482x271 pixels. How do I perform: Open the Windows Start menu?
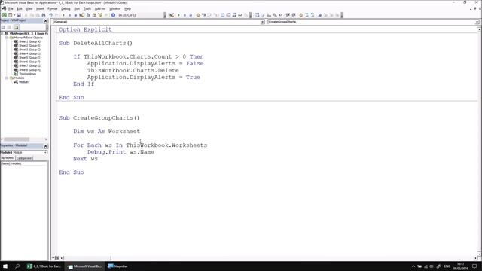(x=5, y=266)
